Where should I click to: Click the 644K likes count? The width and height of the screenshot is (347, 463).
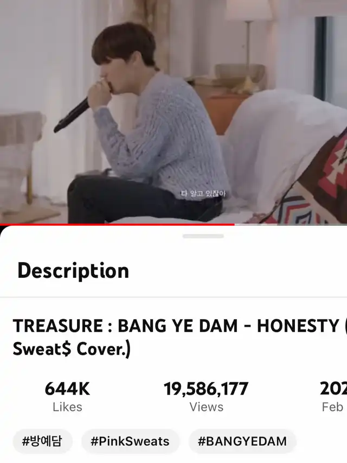(x=67, y=389)
